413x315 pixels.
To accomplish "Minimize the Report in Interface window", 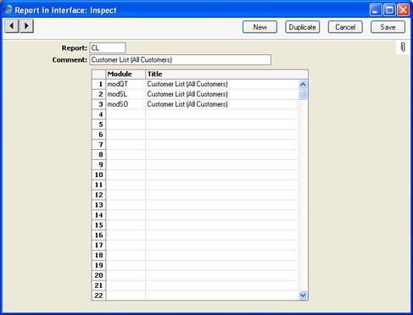I will pyautogui.click(x=376, y=10).
